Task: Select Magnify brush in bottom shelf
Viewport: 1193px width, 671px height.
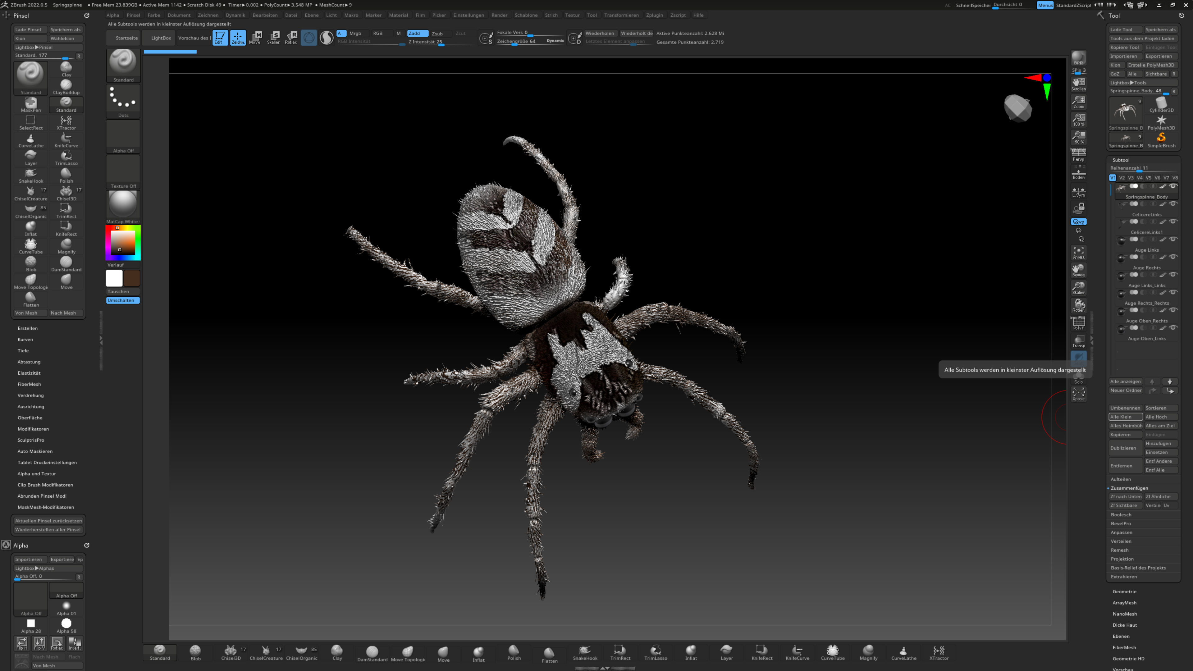Action: pos(868,653)
